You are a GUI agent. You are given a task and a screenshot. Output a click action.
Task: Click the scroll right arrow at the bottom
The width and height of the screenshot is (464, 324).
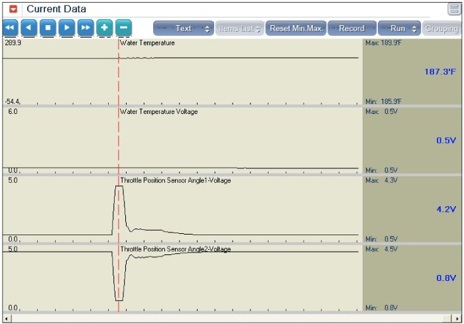[x=457, y=319]
